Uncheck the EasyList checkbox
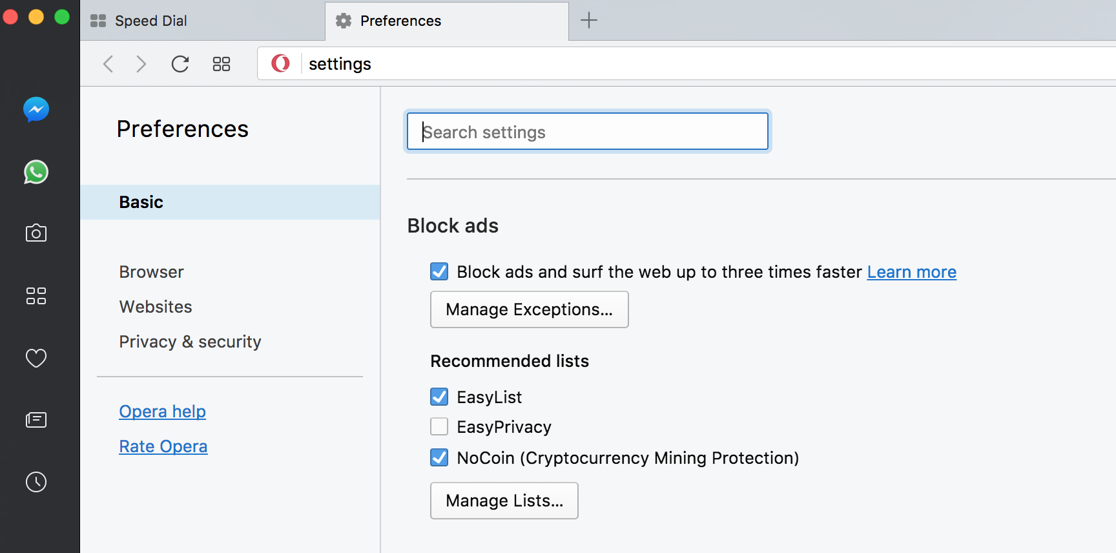1116x553 pixels. pos(439,397)
